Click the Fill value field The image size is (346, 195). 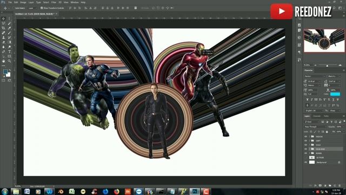click(339, 132)
